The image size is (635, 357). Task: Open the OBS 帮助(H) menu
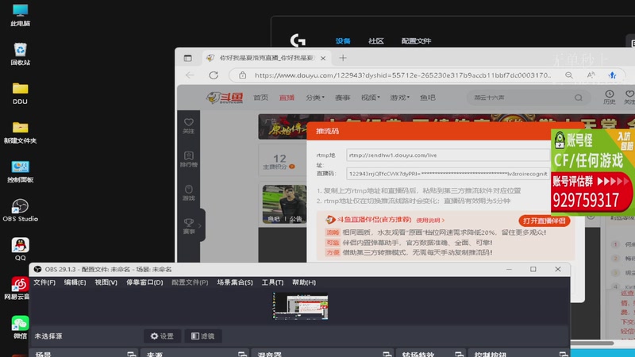[304, 282]
